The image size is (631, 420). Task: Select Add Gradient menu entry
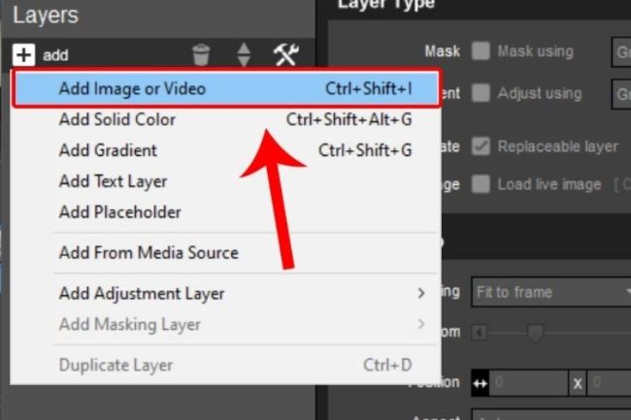[108, 150]
